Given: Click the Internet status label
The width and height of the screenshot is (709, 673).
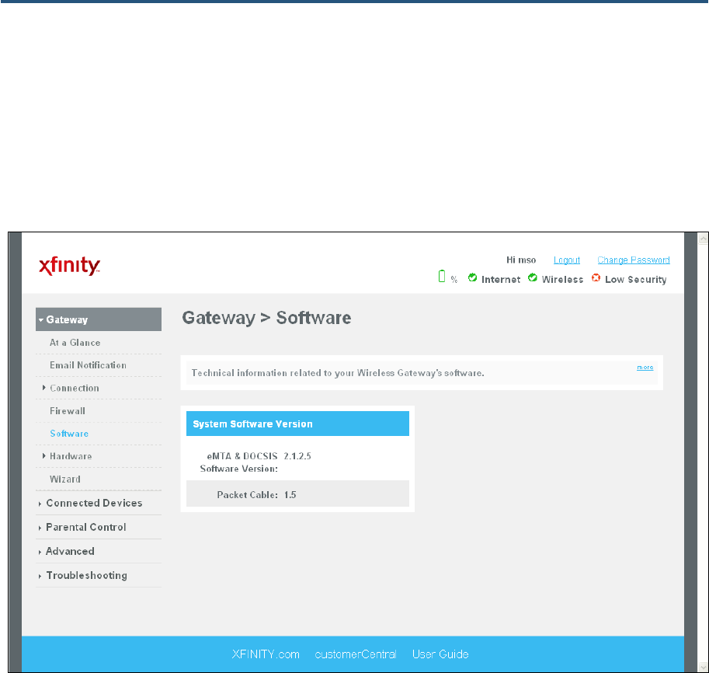Looking at the screenshot, I should 501,279.
